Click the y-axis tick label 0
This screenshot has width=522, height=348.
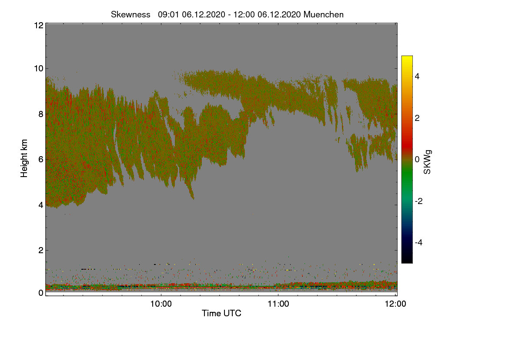pyautogui.click(x=40, y=293)
